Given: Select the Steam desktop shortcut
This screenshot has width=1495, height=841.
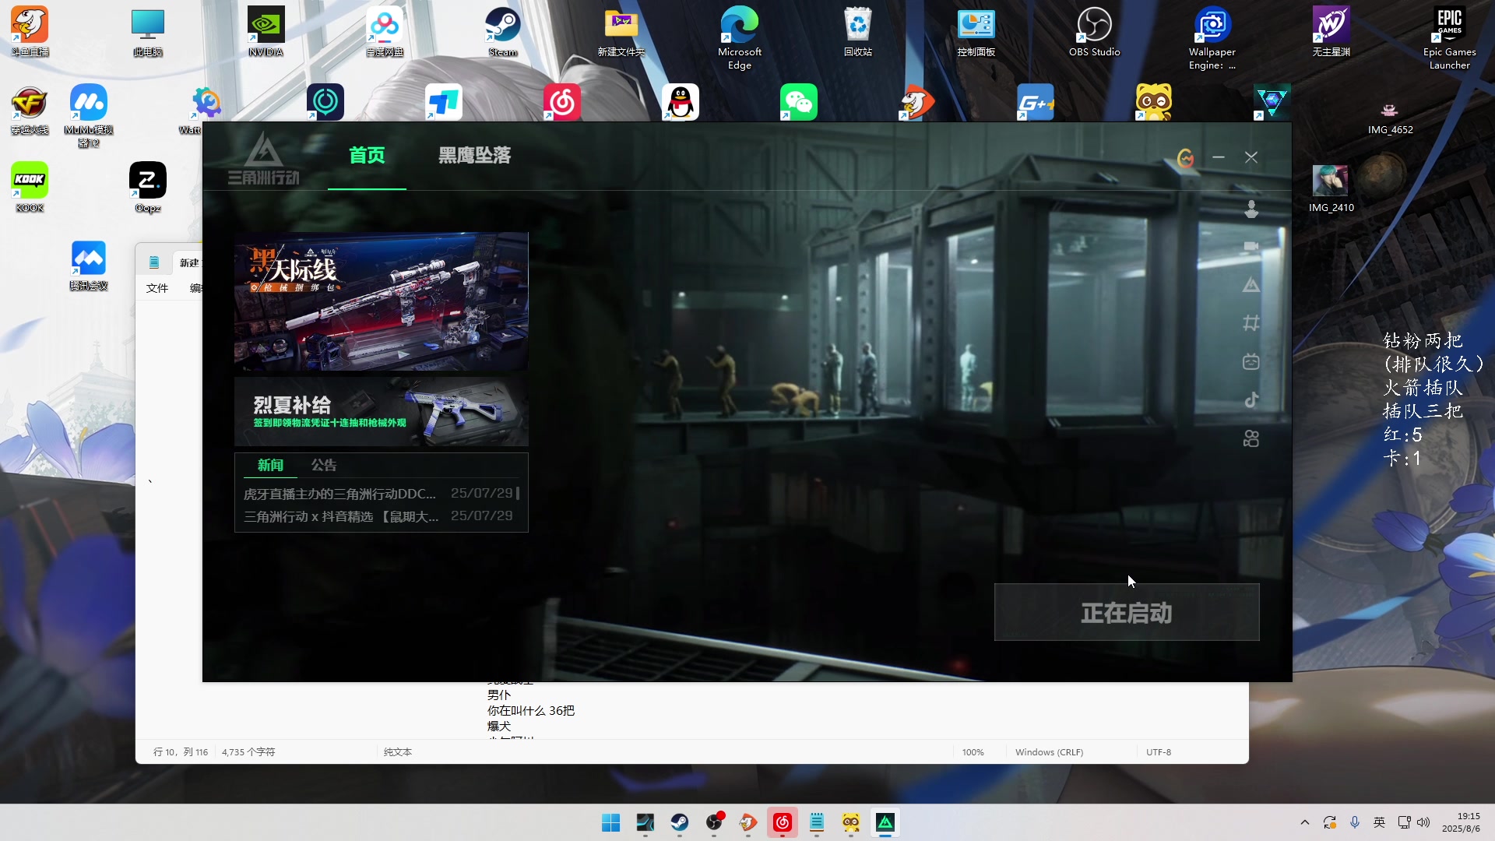Looking at the screenshot, I should click(503, 32).
